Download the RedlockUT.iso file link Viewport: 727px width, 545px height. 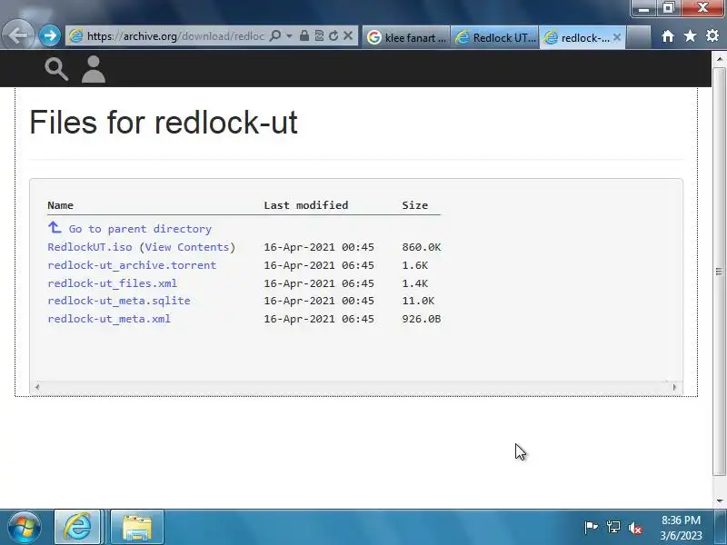(89, 247)
